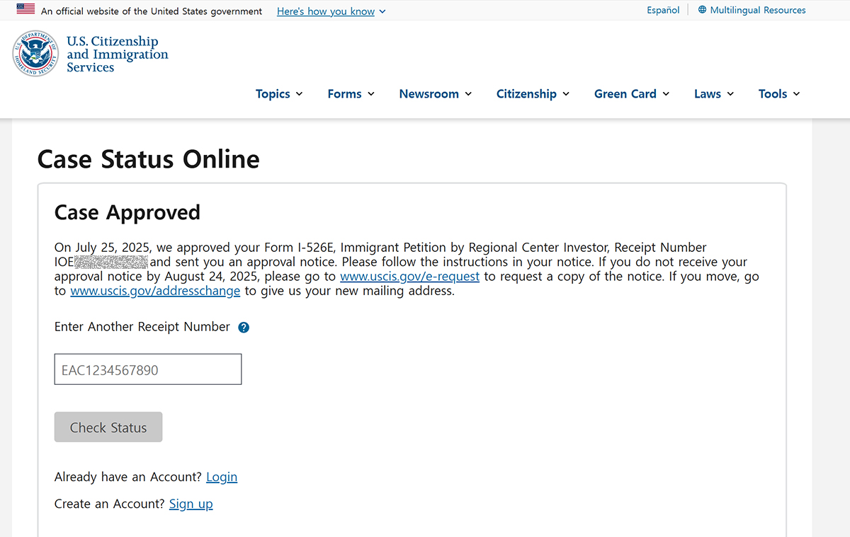Viewport: 850px width, 537px height.
Task: Open the Topics dropdown menu
Action: coord(279,94)
